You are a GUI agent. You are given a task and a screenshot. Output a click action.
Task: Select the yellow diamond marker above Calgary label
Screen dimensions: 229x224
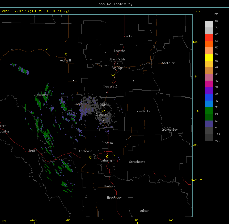click(x=108, y=157)
